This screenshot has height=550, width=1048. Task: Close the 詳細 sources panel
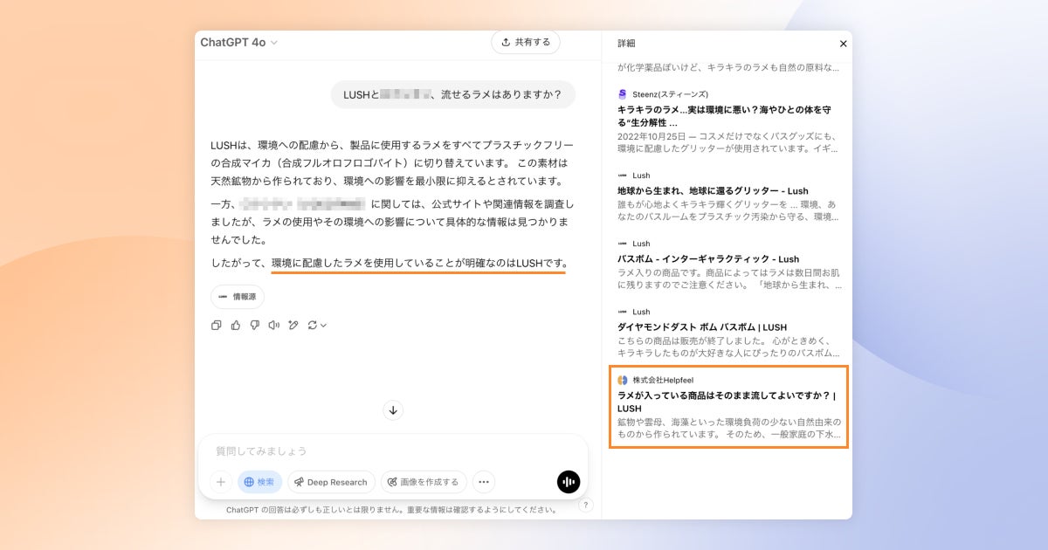pos(843,44)
